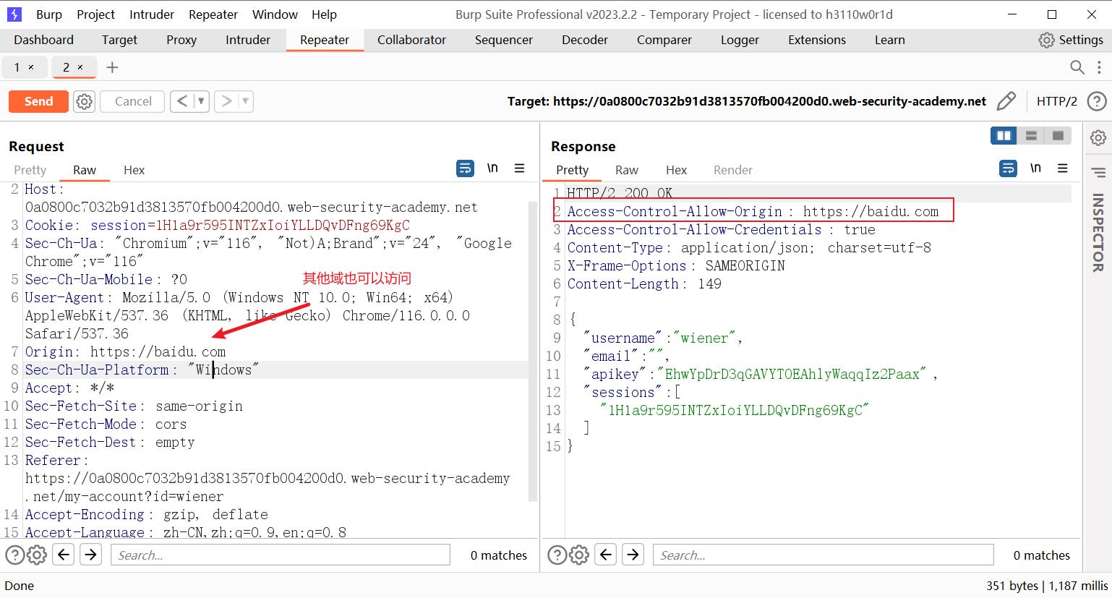Image resolution: width=1112 pixels, height=598 pixels.
Task: Open the Project menu
Action: tap(95, 14)
